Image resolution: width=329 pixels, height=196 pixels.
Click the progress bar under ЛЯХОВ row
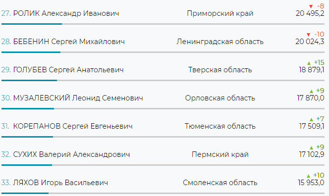pos(163,193)
